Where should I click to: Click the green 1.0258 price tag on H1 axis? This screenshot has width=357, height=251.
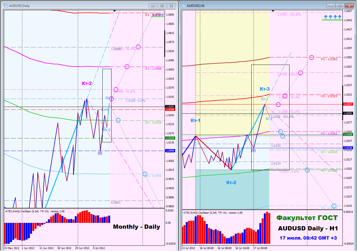coord(349,134)
